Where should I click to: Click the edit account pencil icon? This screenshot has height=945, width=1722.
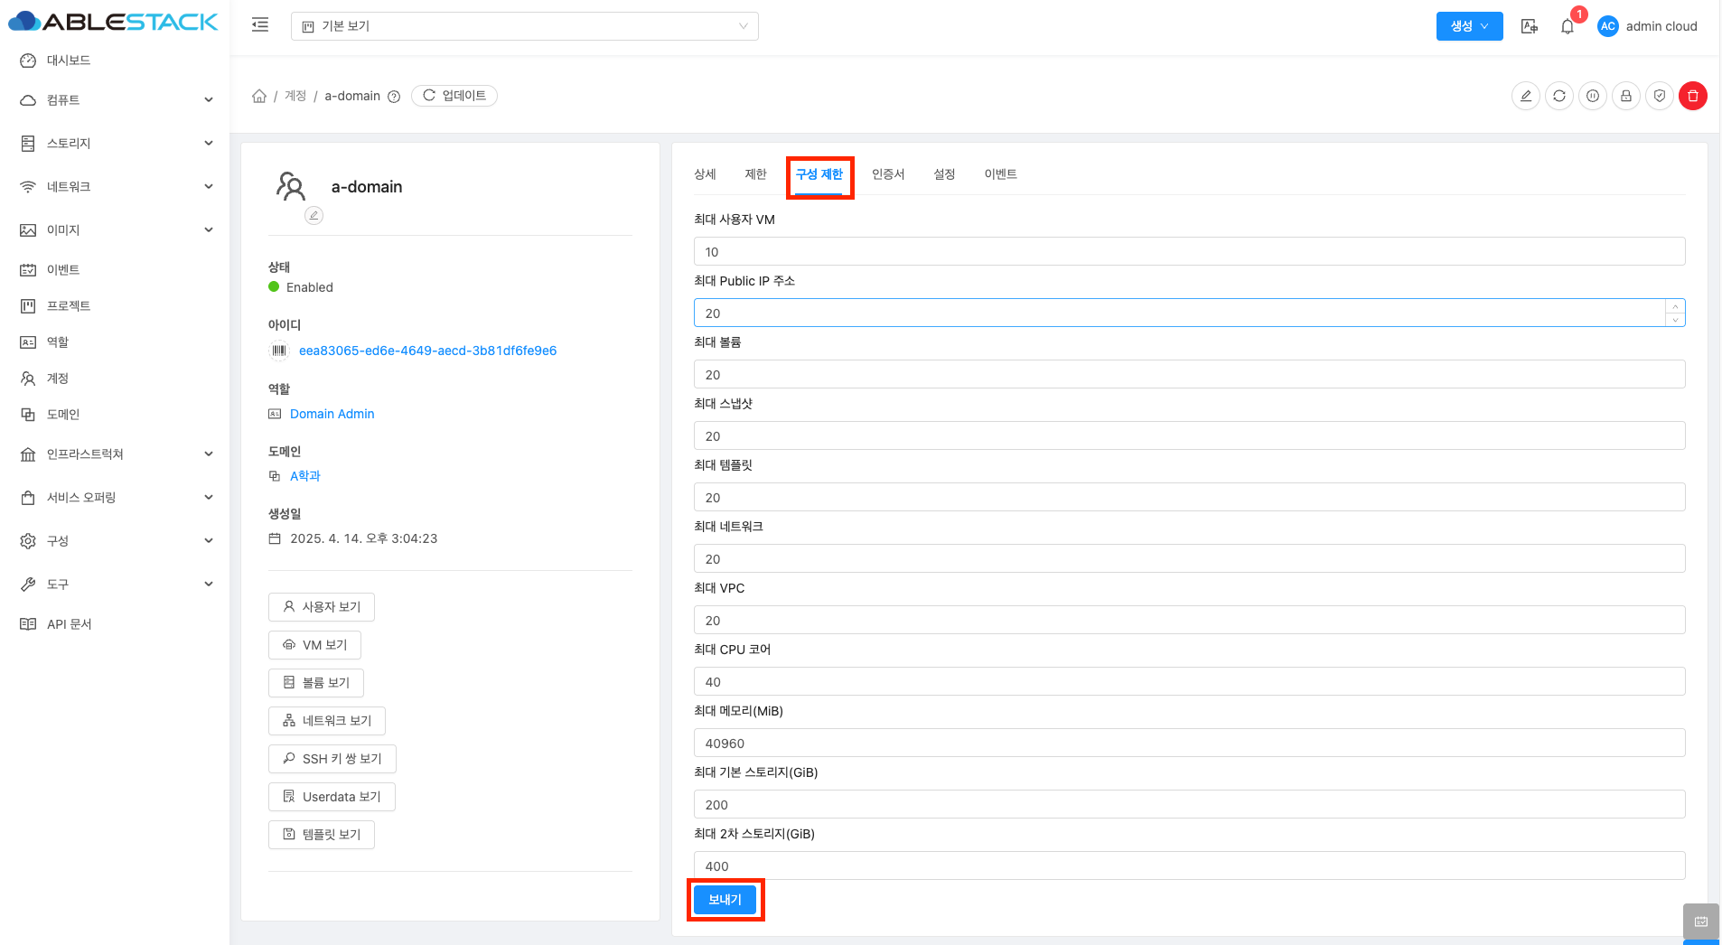[x=1526, y=96]
